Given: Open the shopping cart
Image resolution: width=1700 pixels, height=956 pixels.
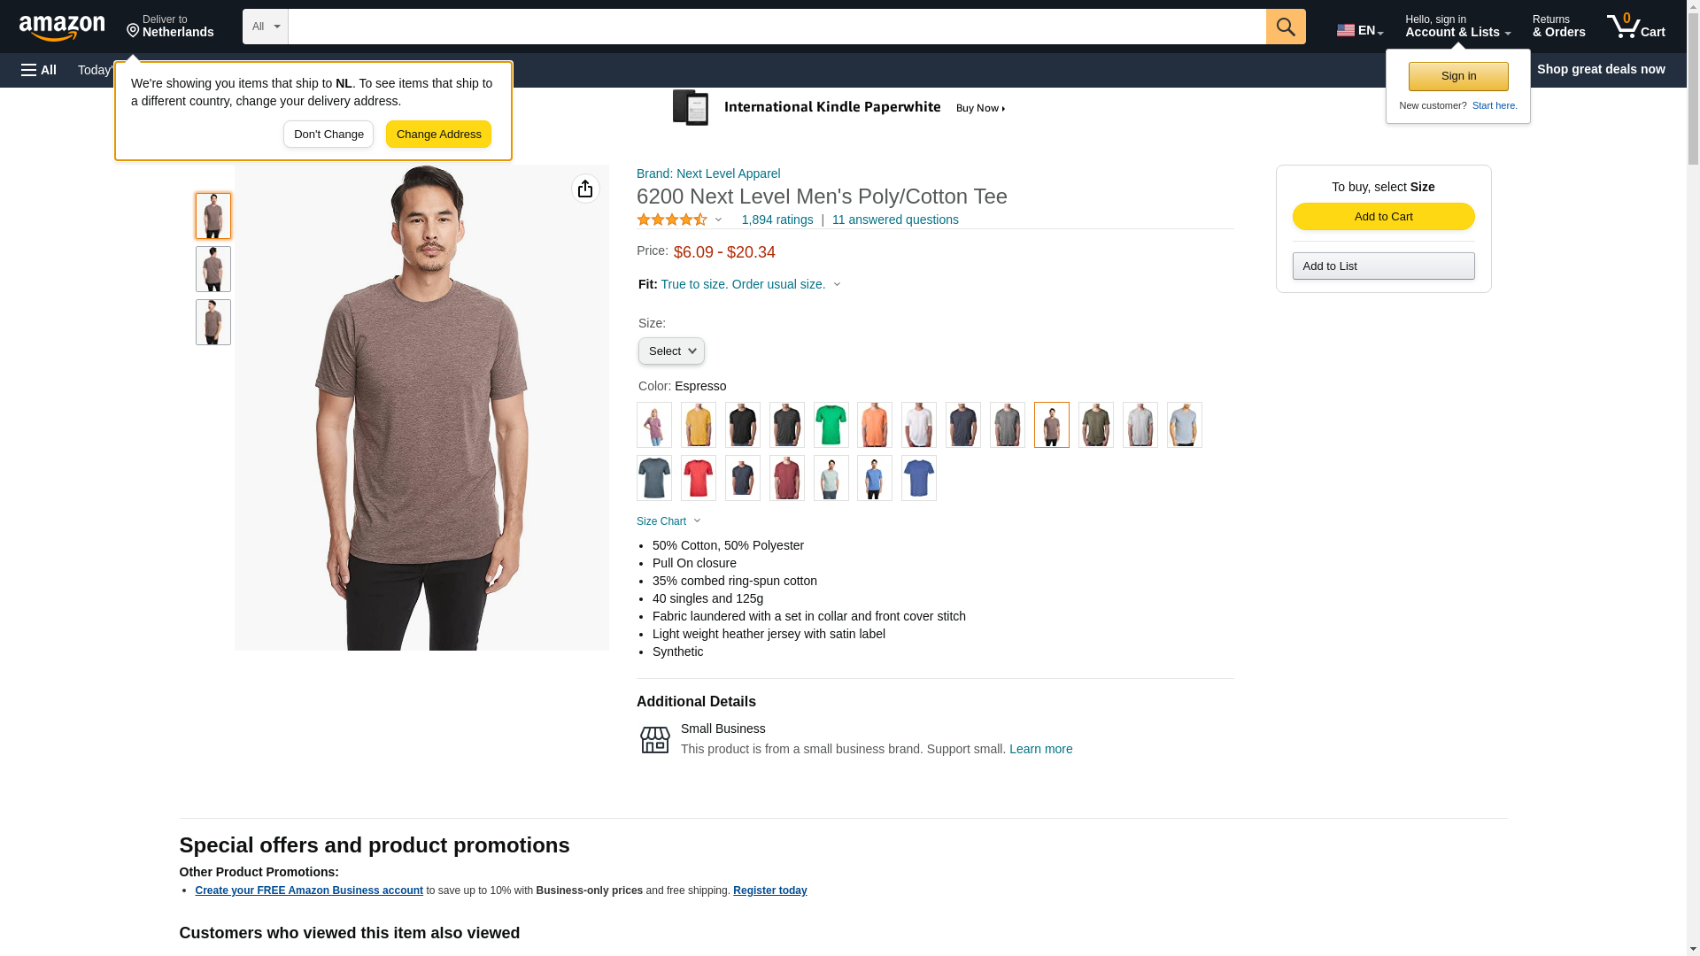Looking at the screenshot, I should click(x=1635, y=27).
